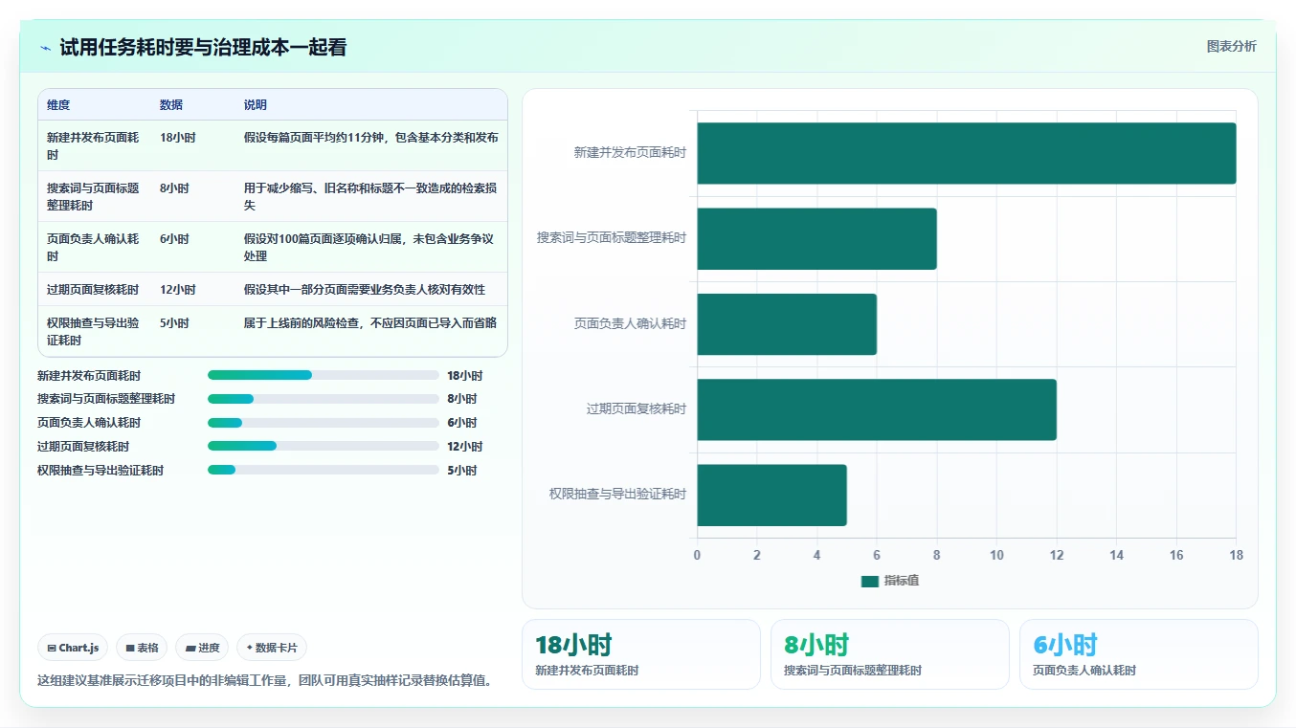Click the description starting 属于上线前的风险检查
1296x728 pixels.
pos(371,323)
